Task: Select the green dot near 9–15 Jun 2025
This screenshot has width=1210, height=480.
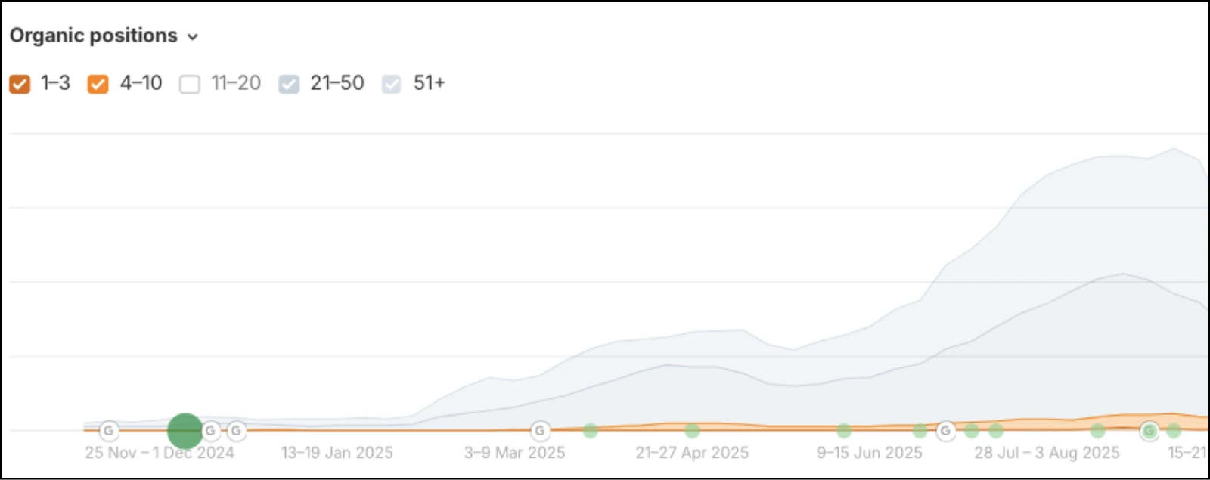Action: pyautogui.click(x=843, y=430)
